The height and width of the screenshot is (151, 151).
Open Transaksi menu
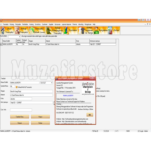(6, 24)
